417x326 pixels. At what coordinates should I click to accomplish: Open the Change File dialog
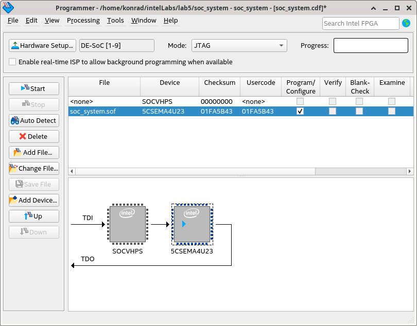pyautogui.click(x=34, y=169)
